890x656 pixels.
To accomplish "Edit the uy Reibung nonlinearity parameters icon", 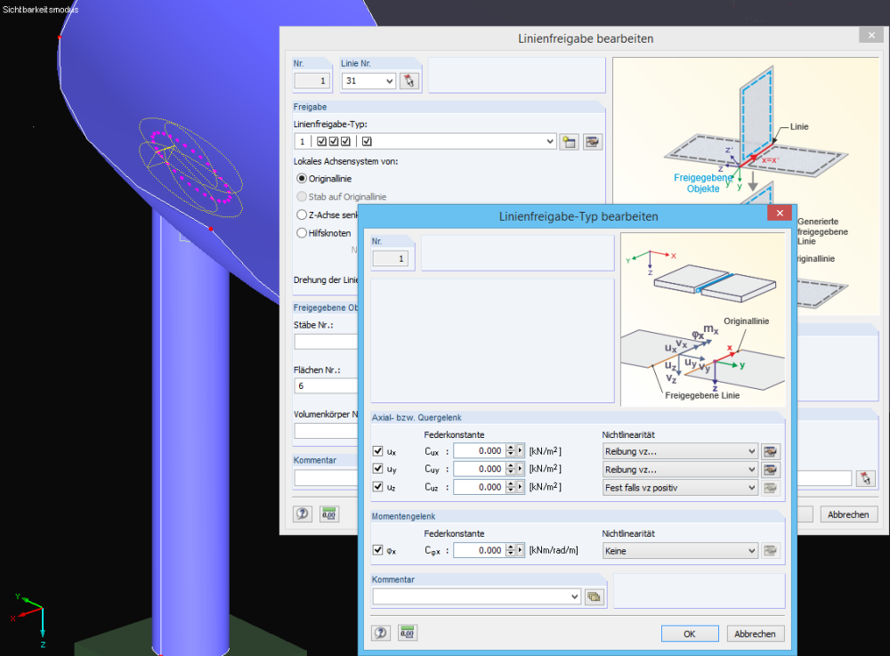I will pos(770,470).
